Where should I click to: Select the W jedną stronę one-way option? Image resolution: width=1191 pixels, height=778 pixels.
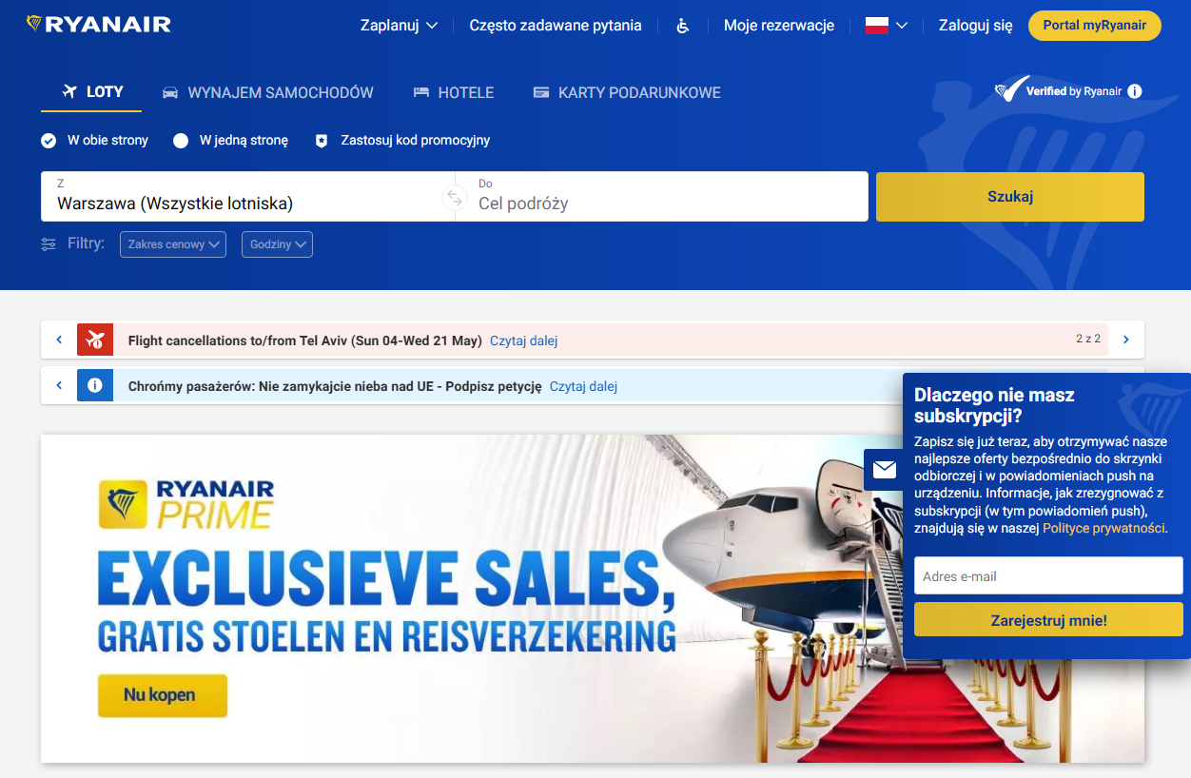230,141
